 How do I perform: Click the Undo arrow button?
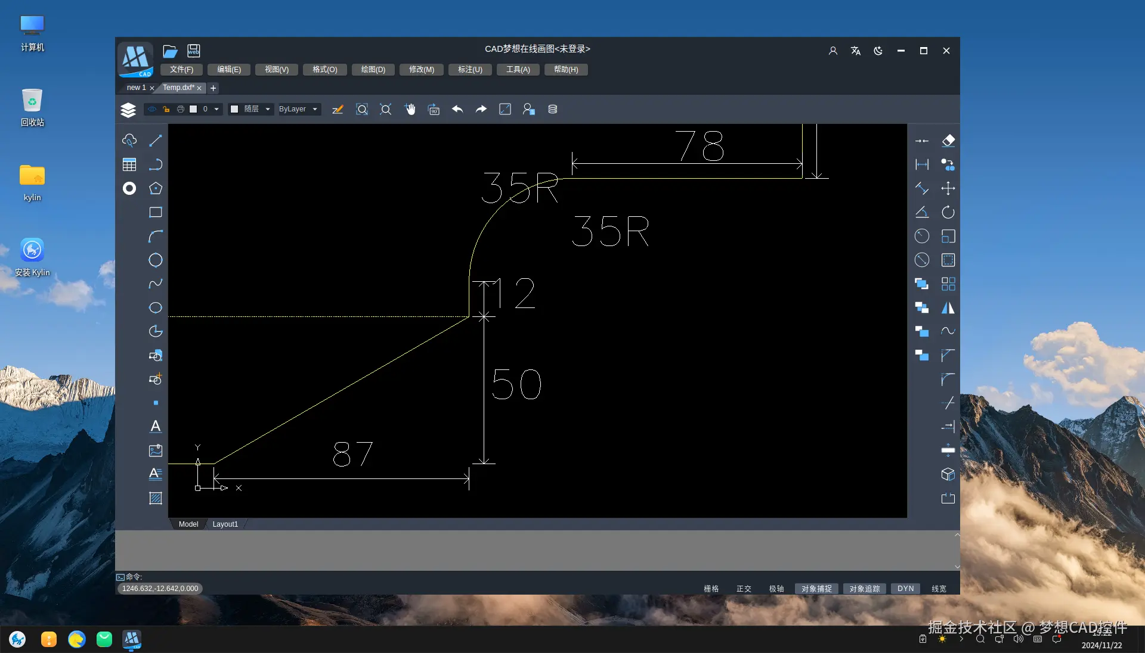pyautogui.click(x=457, y=109)
